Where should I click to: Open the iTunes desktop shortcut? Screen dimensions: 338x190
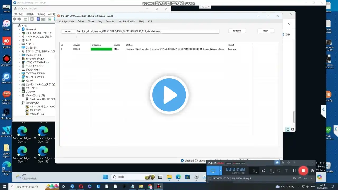(x=7, y=25)
